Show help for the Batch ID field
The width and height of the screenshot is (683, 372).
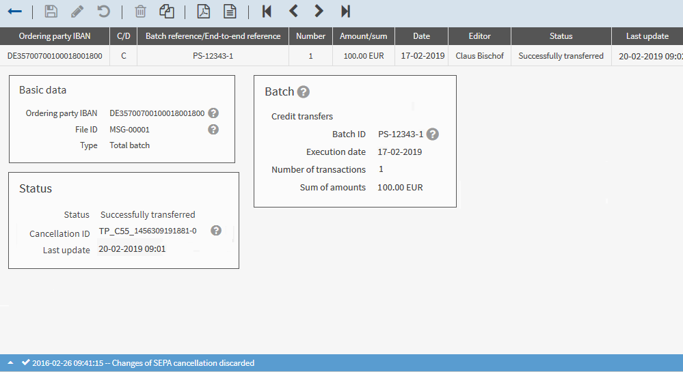click(432, 134)
